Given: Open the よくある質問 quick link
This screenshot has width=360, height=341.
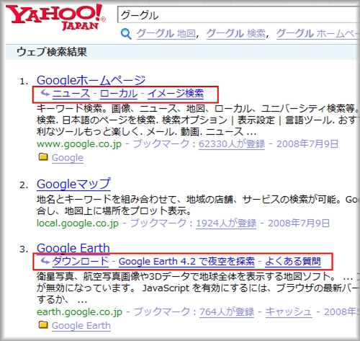Looking at the screenshot, I should [x=293, y=261].
